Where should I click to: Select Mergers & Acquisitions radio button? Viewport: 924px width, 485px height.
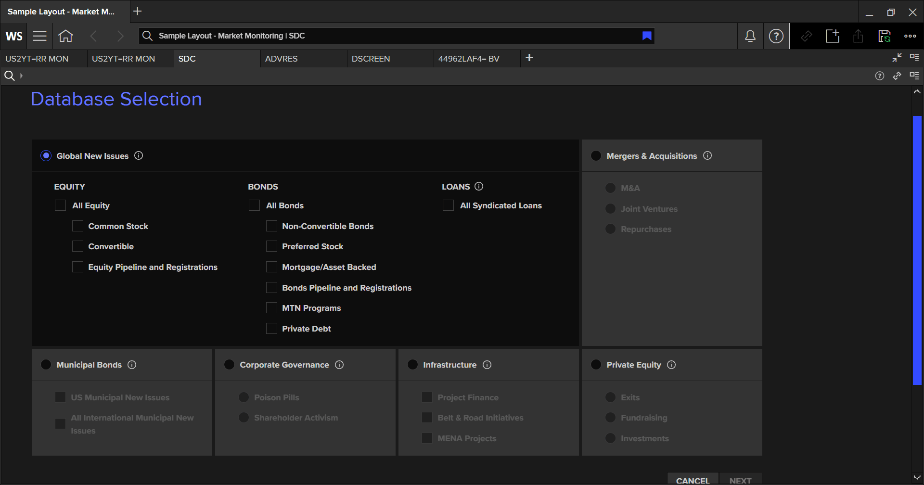coord(596,156)
